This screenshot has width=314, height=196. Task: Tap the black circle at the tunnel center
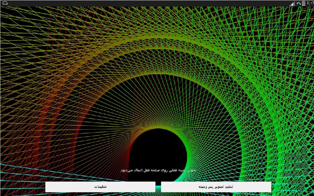click(x=158, y=154)
